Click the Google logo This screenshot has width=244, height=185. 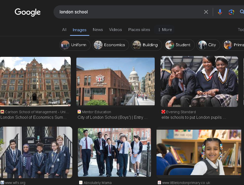coord(28,12)
